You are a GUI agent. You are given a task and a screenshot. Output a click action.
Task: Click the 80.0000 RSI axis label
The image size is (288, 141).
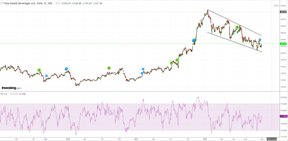pos(284,98)
